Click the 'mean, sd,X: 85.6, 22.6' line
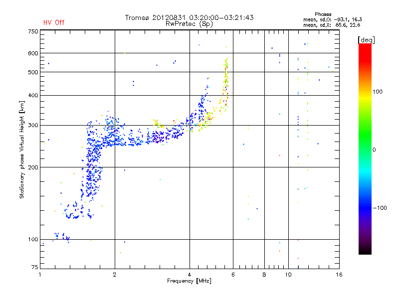 pos(332,25)
